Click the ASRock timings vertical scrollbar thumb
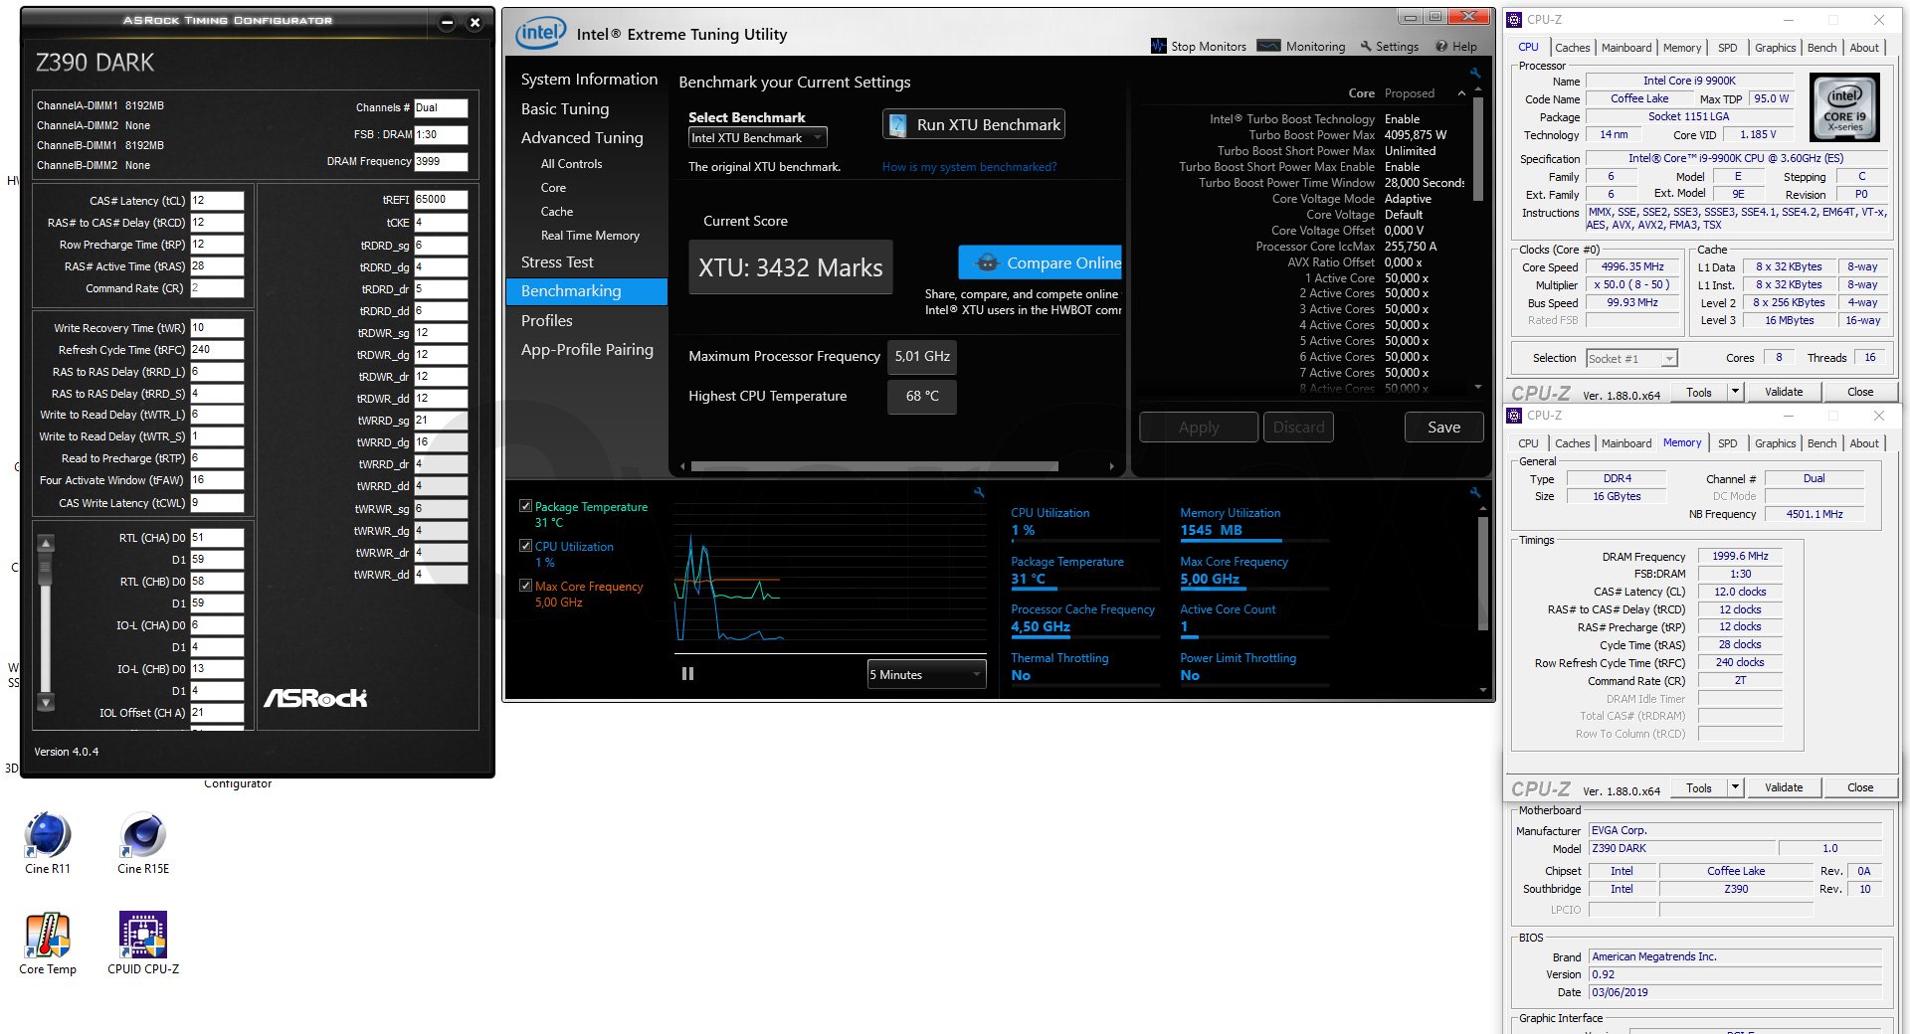 [45, 569]
